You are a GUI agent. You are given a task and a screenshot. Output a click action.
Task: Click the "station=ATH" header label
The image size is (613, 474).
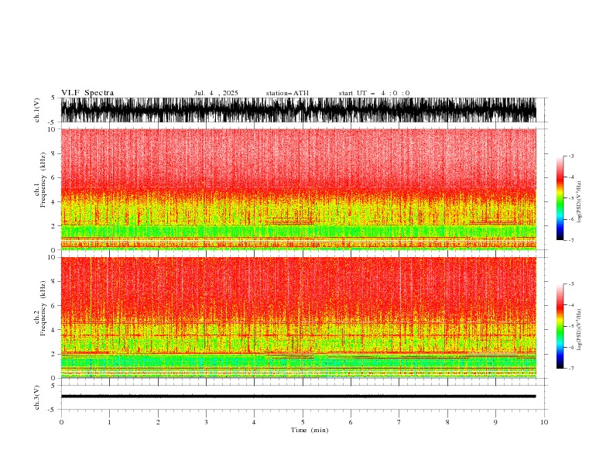pyautogui.click(x=287, y=93)
